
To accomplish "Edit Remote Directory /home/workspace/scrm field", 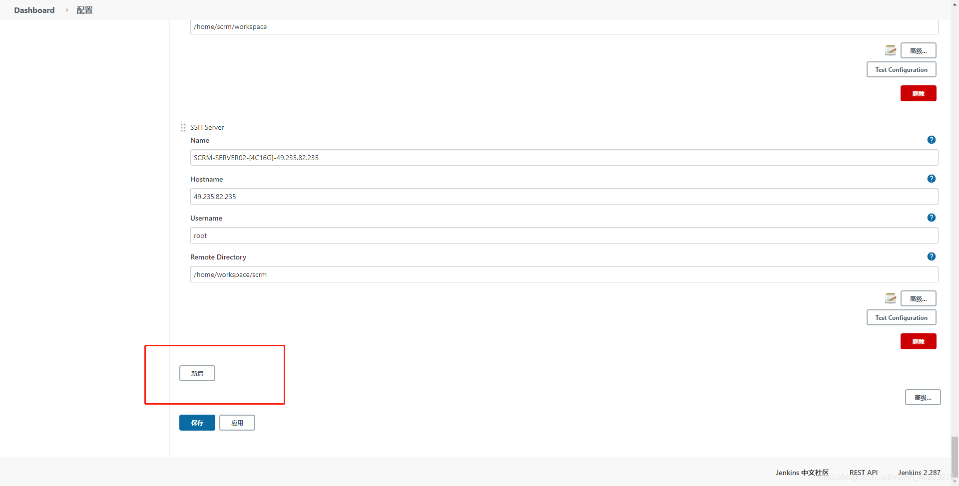I will click(564, 274).
